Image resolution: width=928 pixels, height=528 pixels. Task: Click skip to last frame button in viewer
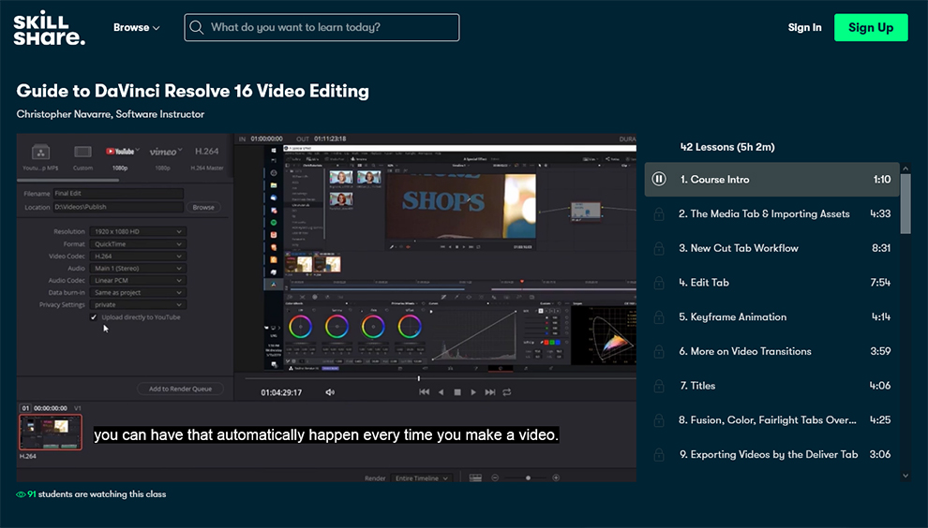pos(490,392)
